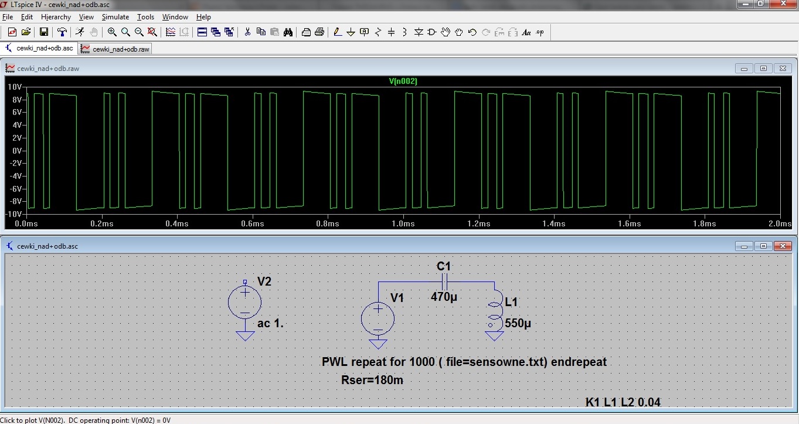Image resolution: width=799 pixels, height=424 pixels.
Task: Select the Capacitor component tool
Action: pyautogui.click(x=392, y=32)
